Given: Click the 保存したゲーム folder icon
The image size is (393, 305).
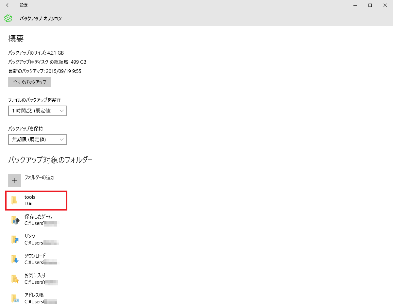Looking at the screenshot, I should click(15, 220).
